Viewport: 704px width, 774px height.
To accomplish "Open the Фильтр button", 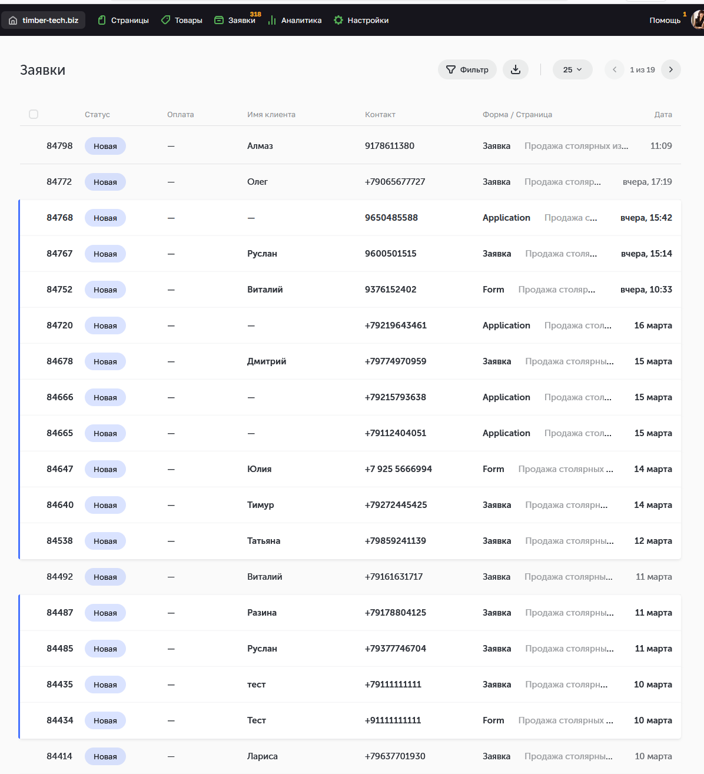I will pyautogui.click(x=467, y=69).
